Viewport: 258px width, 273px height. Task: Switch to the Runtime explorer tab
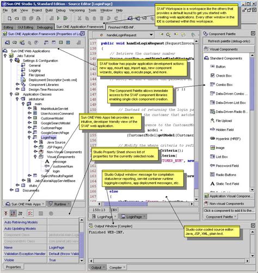coord(59,204)
